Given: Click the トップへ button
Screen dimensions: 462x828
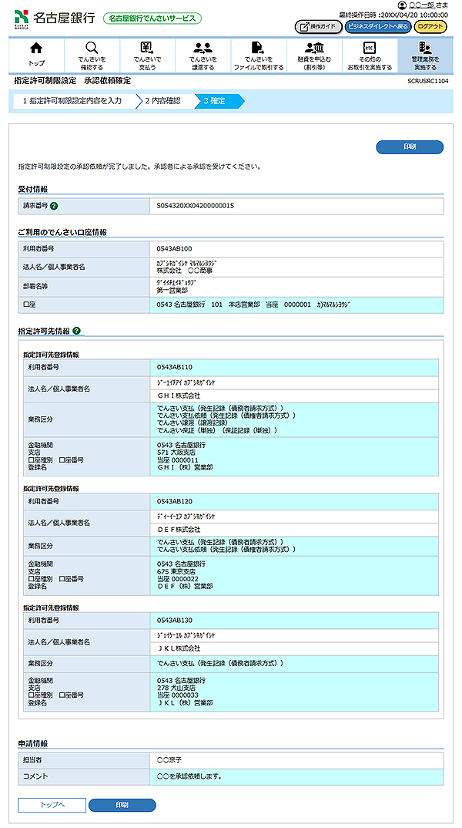Looking at the screenshot, I should point(52,805).
